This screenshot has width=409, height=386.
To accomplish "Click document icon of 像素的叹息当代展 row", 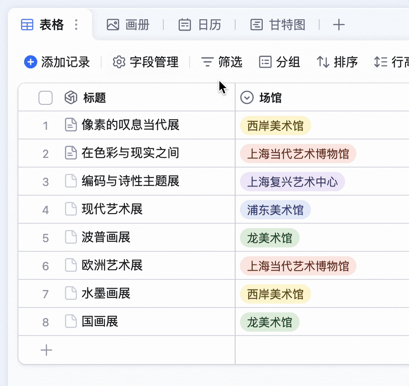I will tap(71, 125).
